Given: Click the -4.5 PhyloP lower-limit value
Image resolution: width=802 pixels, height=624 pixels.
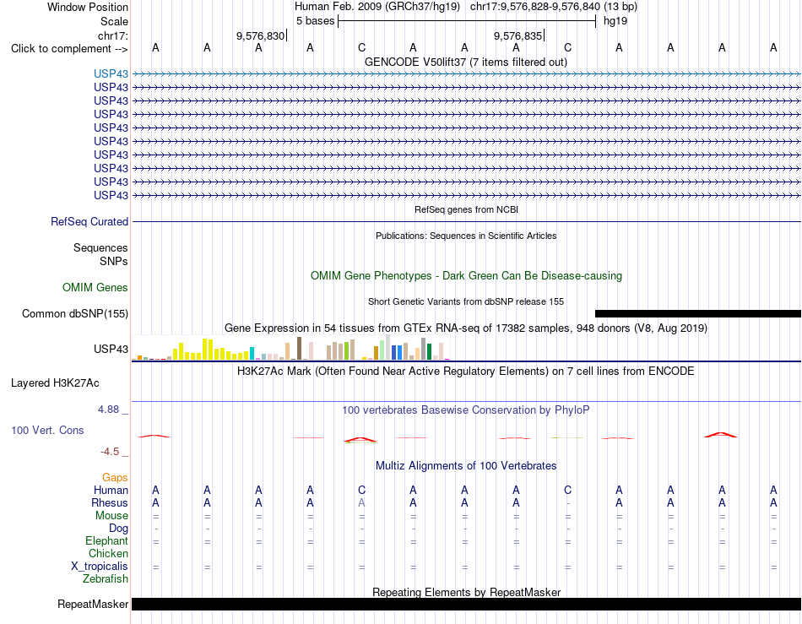Looking at the screenshot, I should pyautogui.click(x=110, y=451).
